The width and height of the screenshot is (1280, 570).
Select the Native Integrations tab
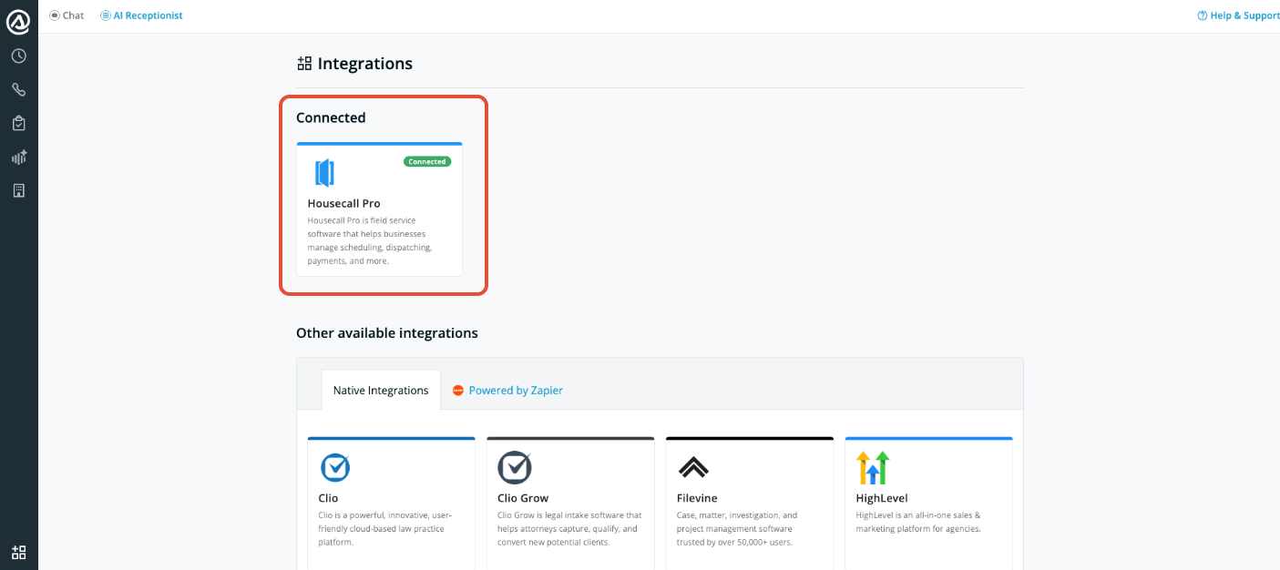point(381,390)
